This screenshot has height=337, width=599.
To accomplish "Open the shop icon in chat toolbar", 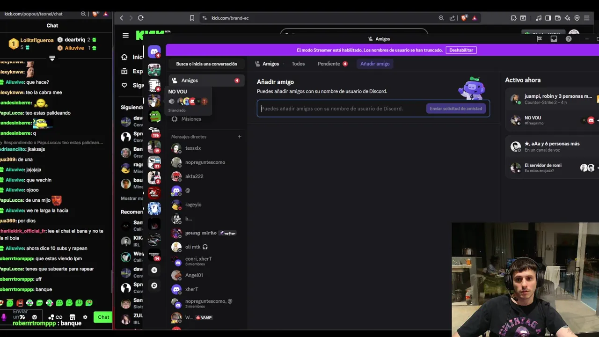I will click(72, 317).
